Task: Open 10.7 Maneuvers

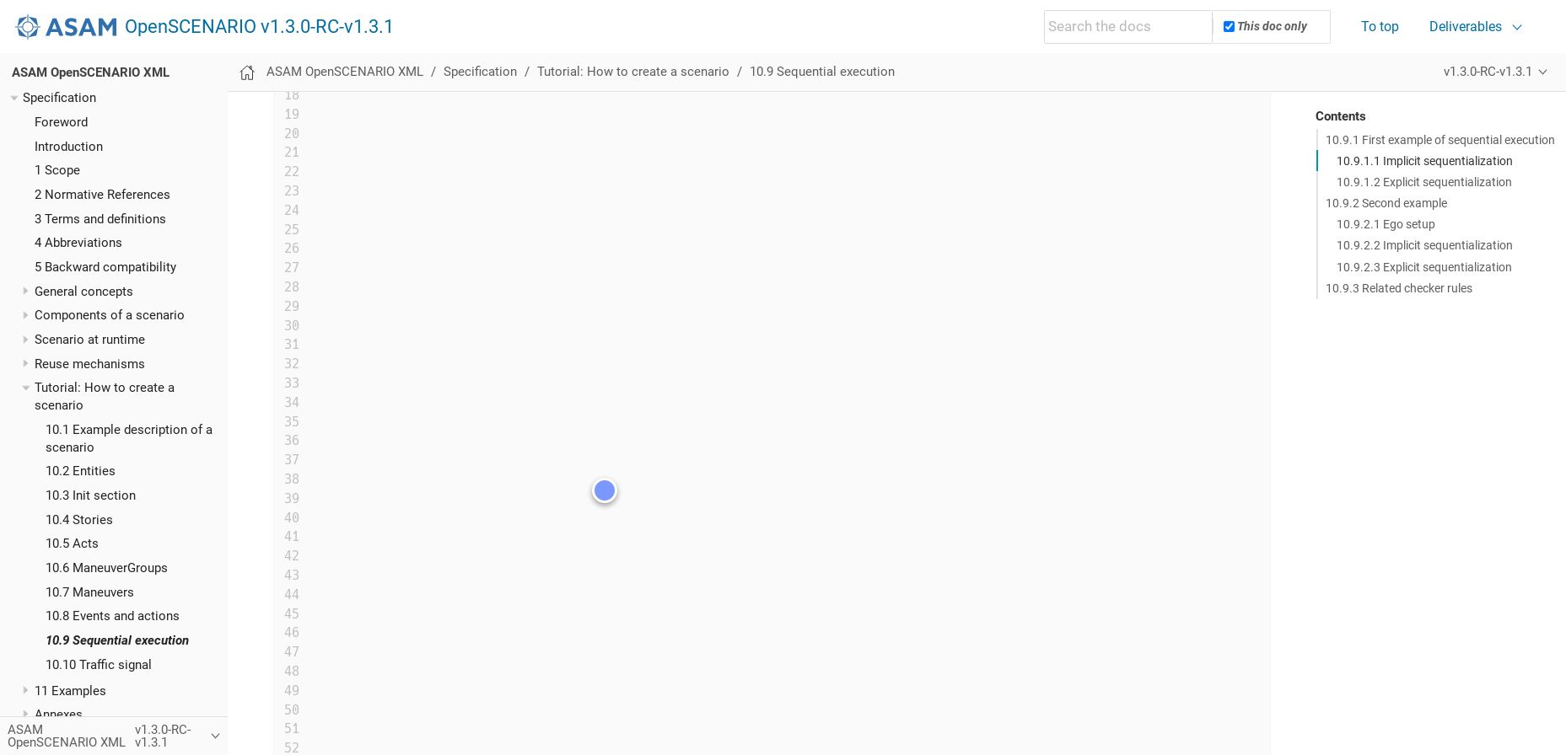Action: pos(89,592)
